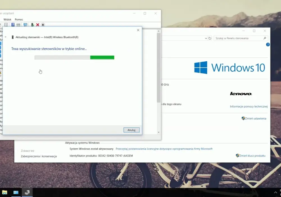Read the Microsoft license terms link

tap(164, 149)
